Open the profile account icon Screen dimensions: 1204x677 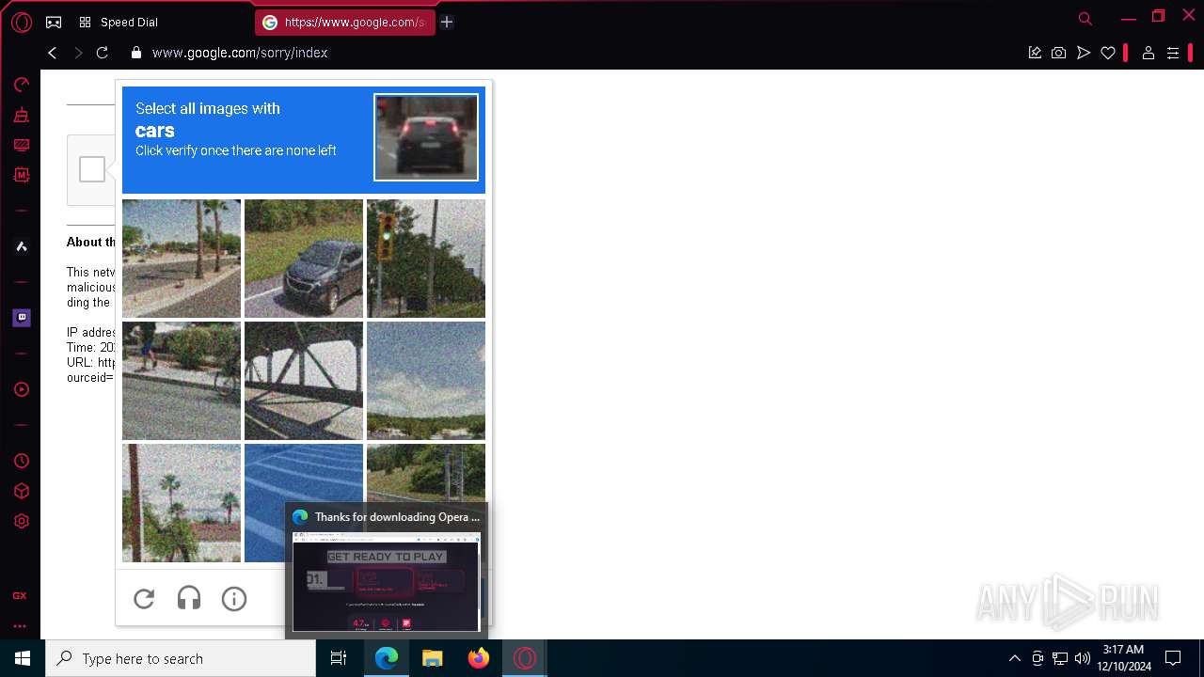pyautogui.click(x=1148, y=53)
